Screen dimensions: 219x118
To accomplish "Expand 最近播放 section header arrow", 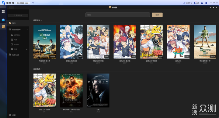I will pyautogui.click(x=41, y=69).
